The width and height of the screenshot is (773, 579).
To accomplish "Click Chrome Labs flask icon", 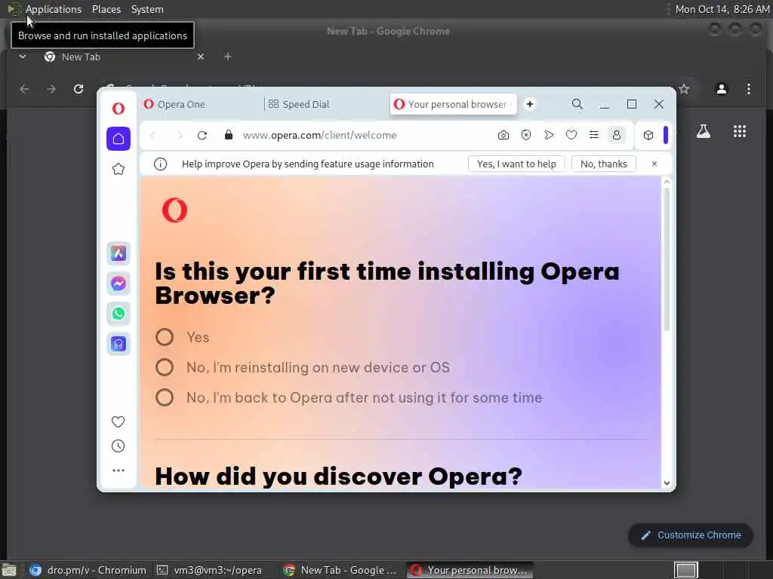I will click(x=704, y=131).
